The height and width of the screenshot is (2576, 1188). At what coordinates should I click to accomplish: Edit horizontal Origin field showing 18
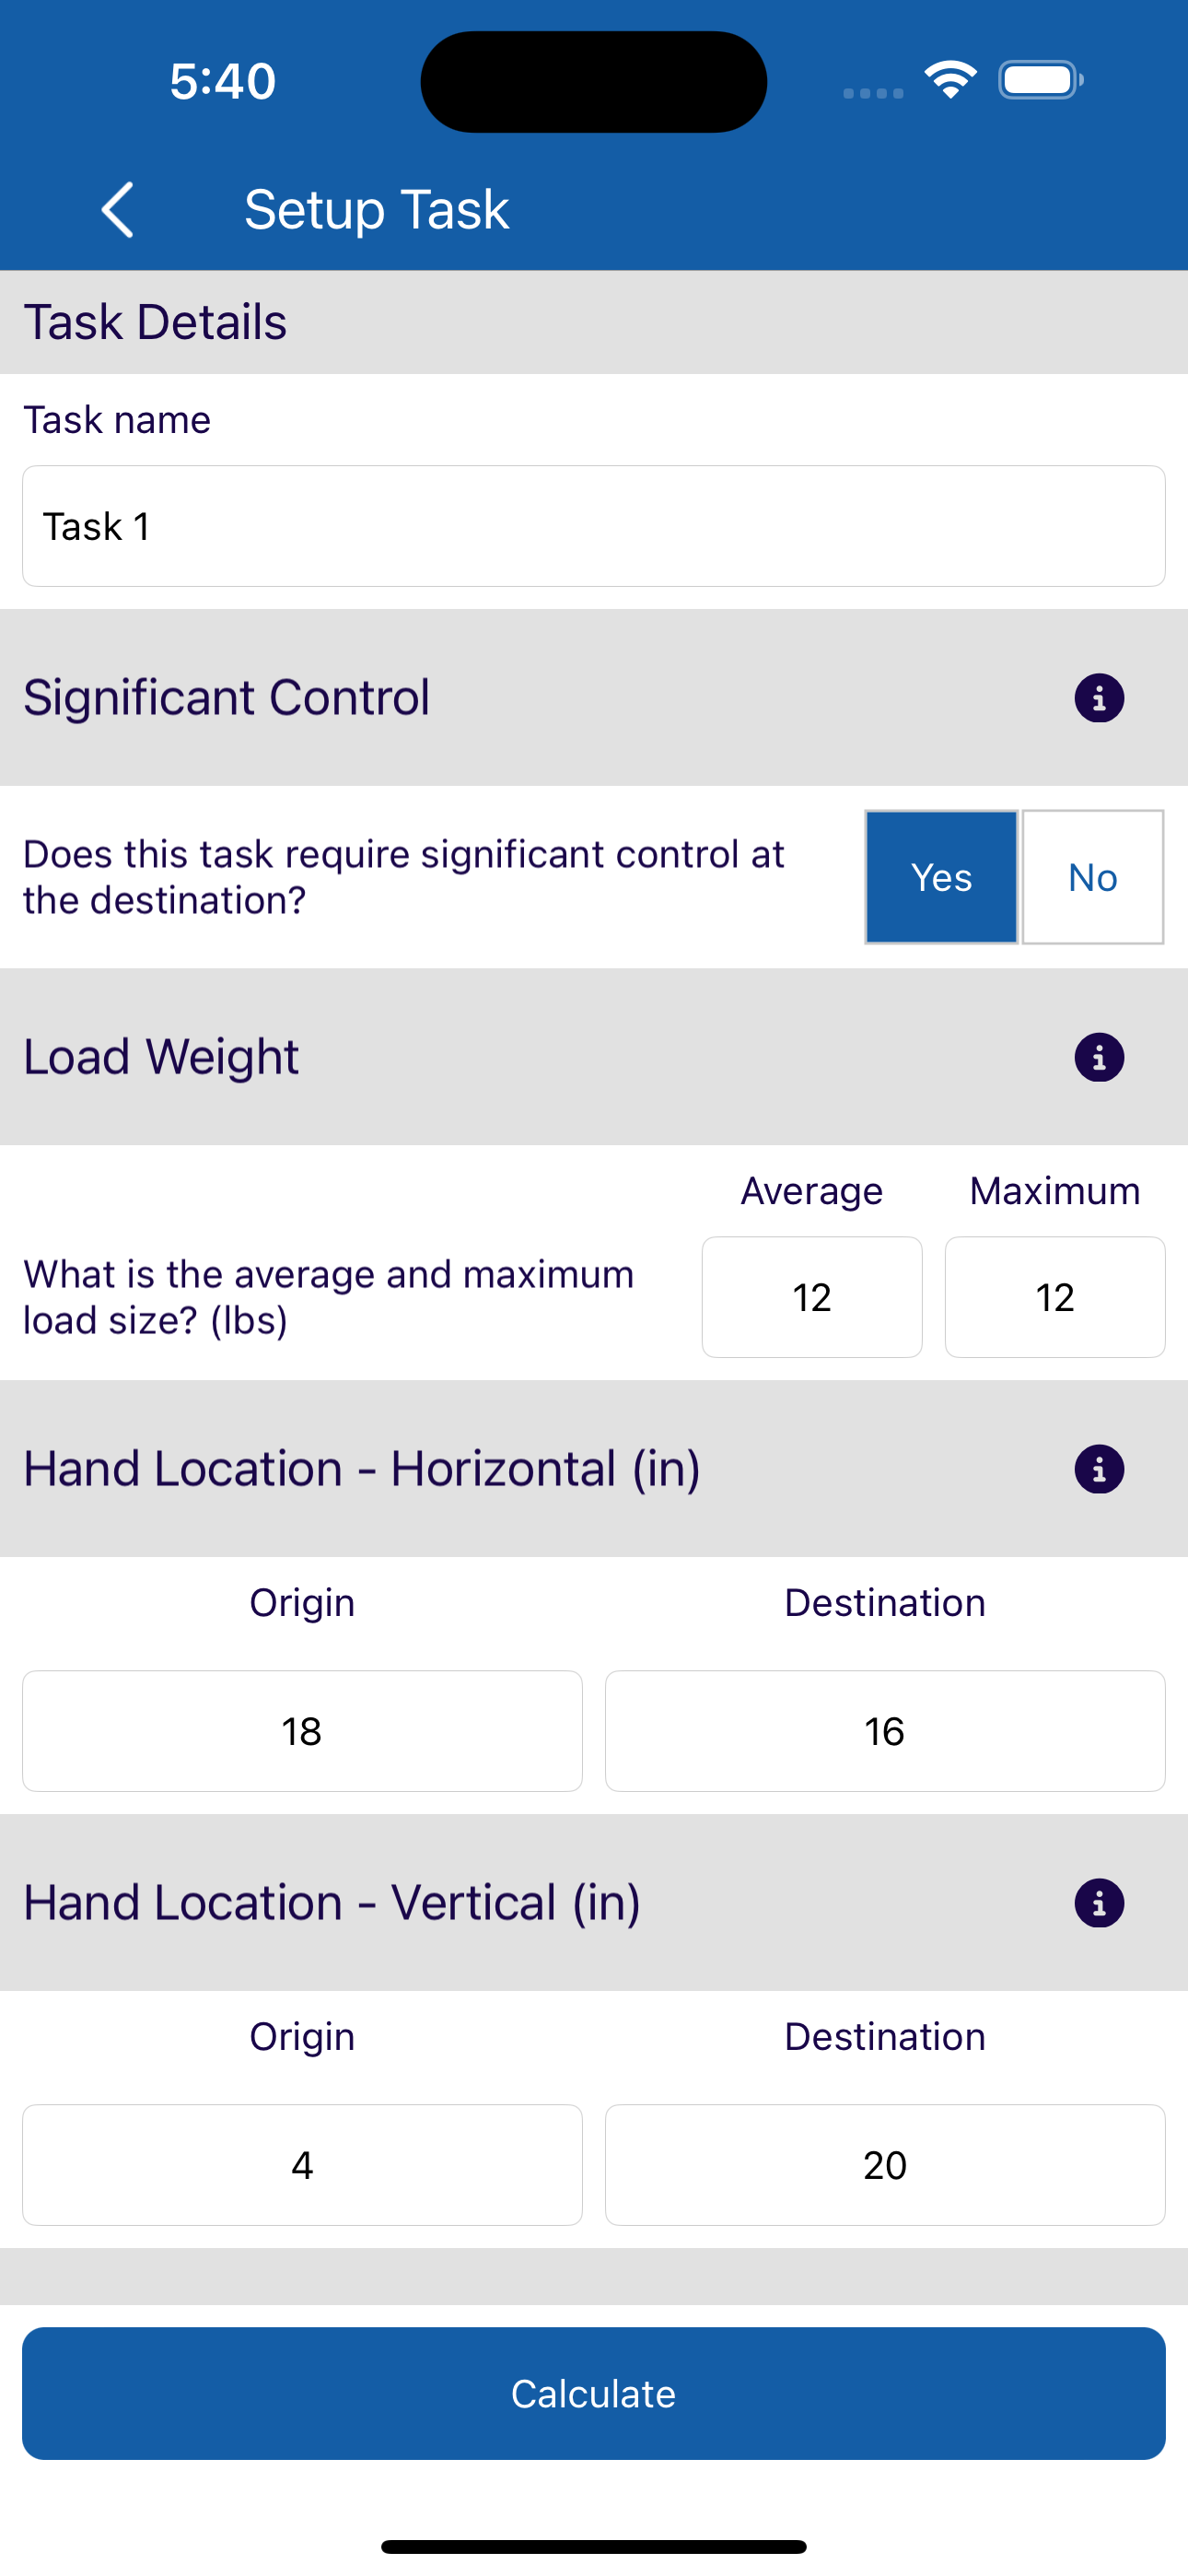[x=302, y=1731]
